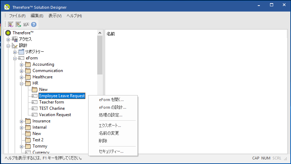Click the tree scrollbar up arrow

[x=100, y=33]
